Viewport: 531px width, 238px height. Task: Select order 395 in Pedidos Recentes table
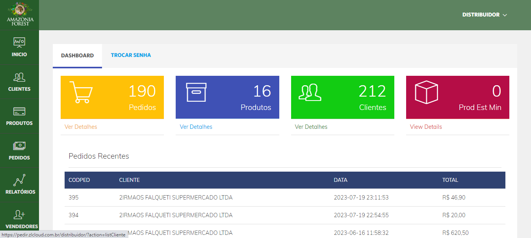pyautogui.click(x=74, y=197)
